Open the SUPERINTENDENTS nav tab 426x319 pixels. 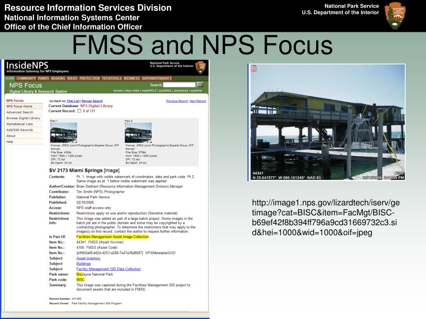tap(157, 79)
